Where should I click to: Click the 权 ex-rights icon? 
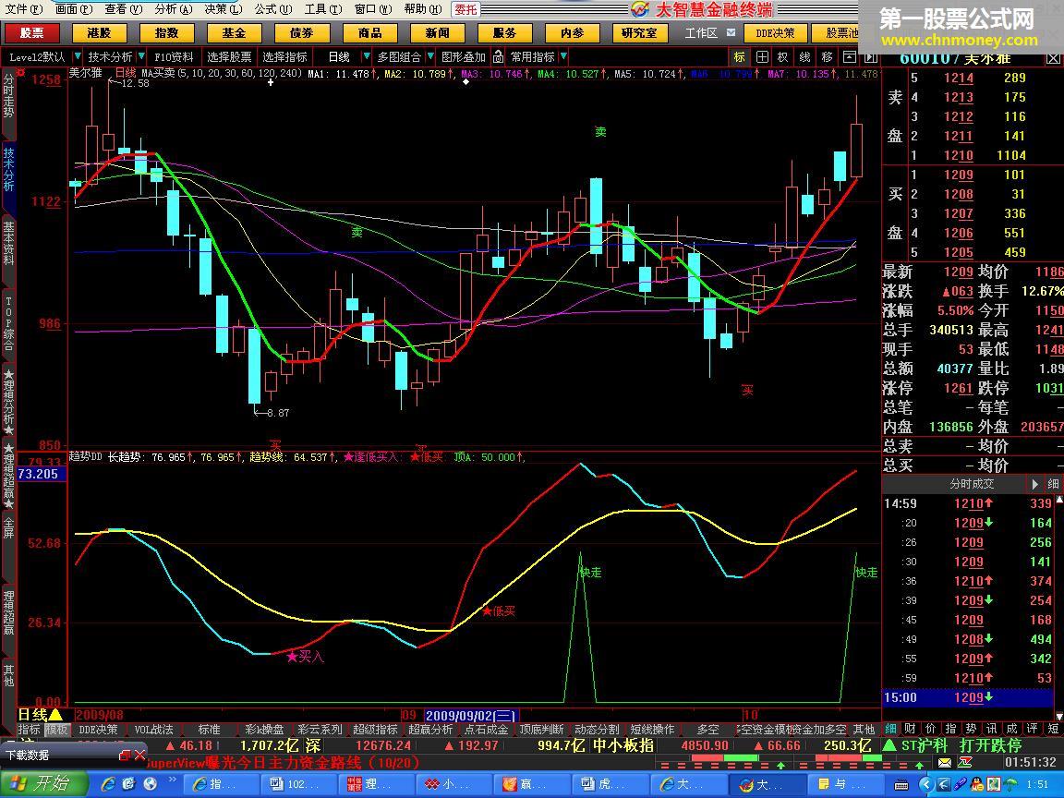coord(783,57)
